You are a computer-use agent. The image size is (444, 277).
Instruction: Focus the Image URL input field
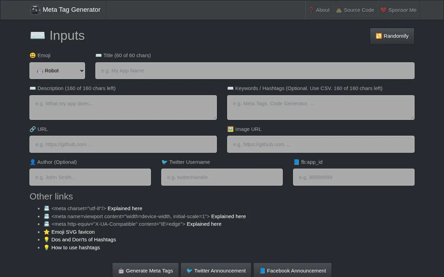tap(321, 144)
